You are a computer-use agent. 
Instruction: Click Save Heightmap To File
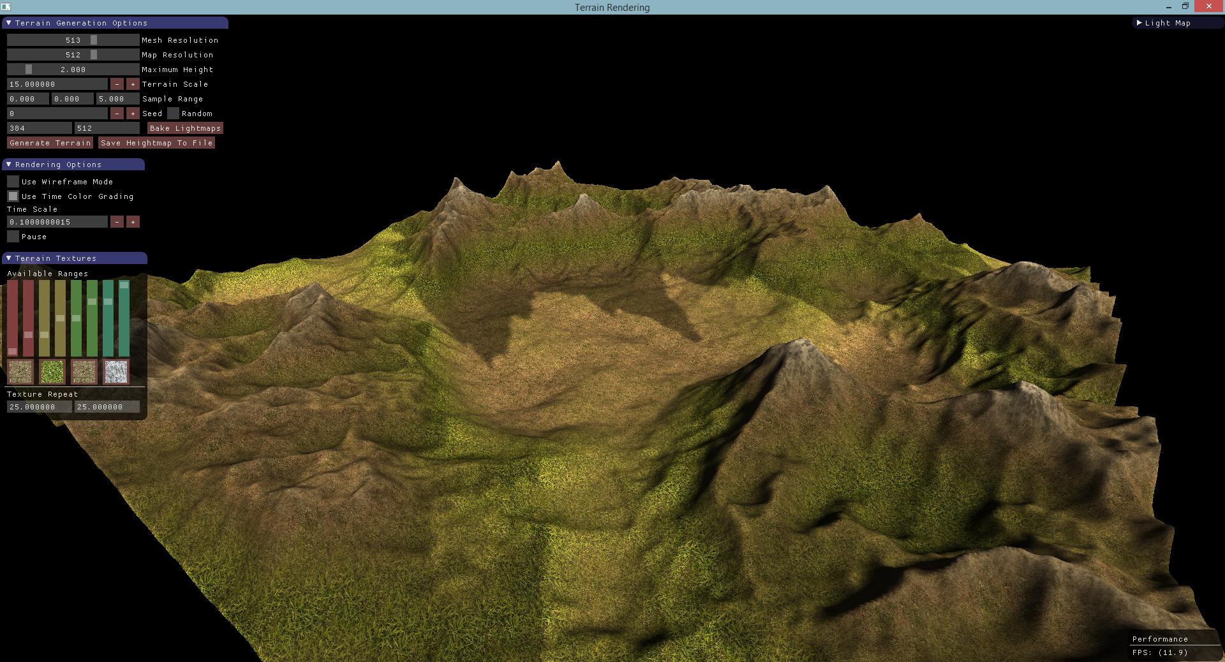(157, 142)
